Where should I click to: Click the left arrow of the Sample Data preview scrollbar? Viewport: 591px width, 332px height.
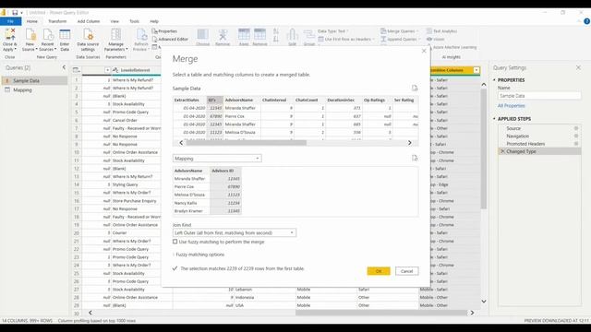pos(181,143)
